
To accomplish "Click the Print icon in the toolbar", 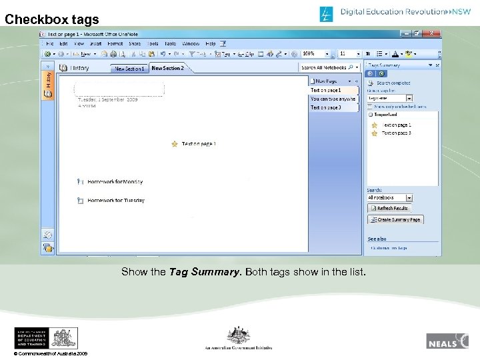I will click(113, 54).
